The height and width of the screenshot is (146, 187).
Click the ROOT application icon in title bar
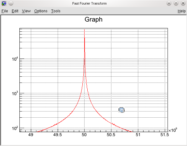coord(4,3)
